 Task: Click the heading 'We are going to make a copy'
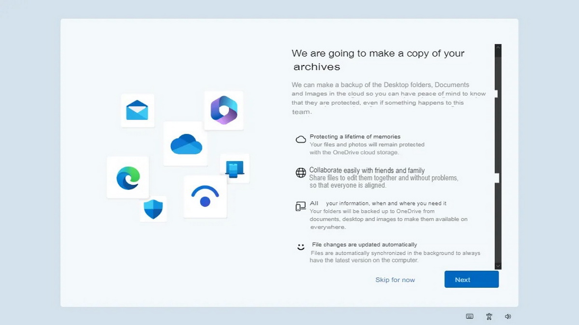click(x=378, y=60)
